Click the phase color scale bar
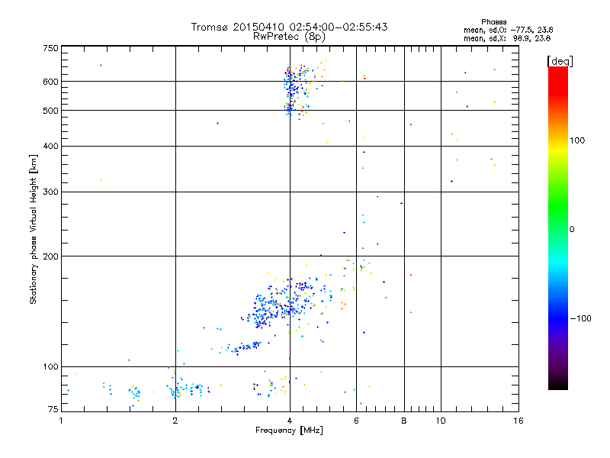The width and height of the screenshot is (610, 458). 558,227
